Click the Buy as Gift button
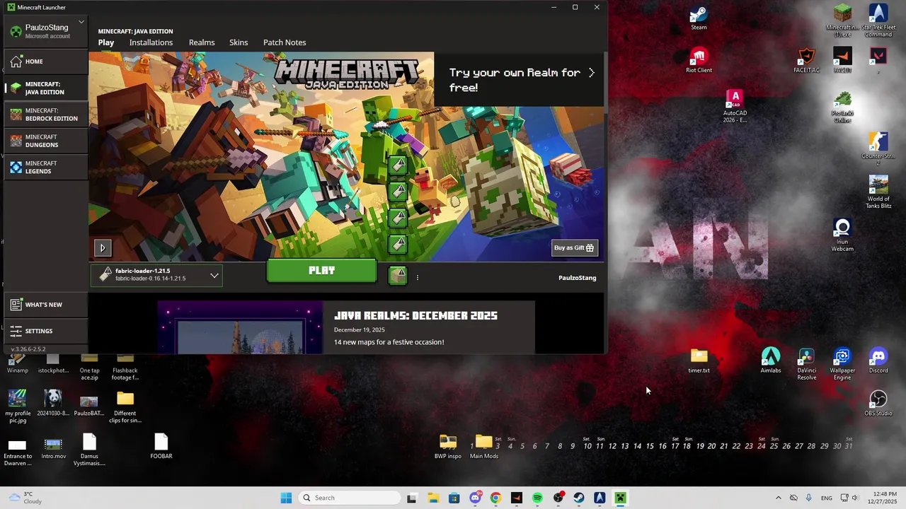The height and width of the screenshot is (509, 906). click(x=575, y=247)
